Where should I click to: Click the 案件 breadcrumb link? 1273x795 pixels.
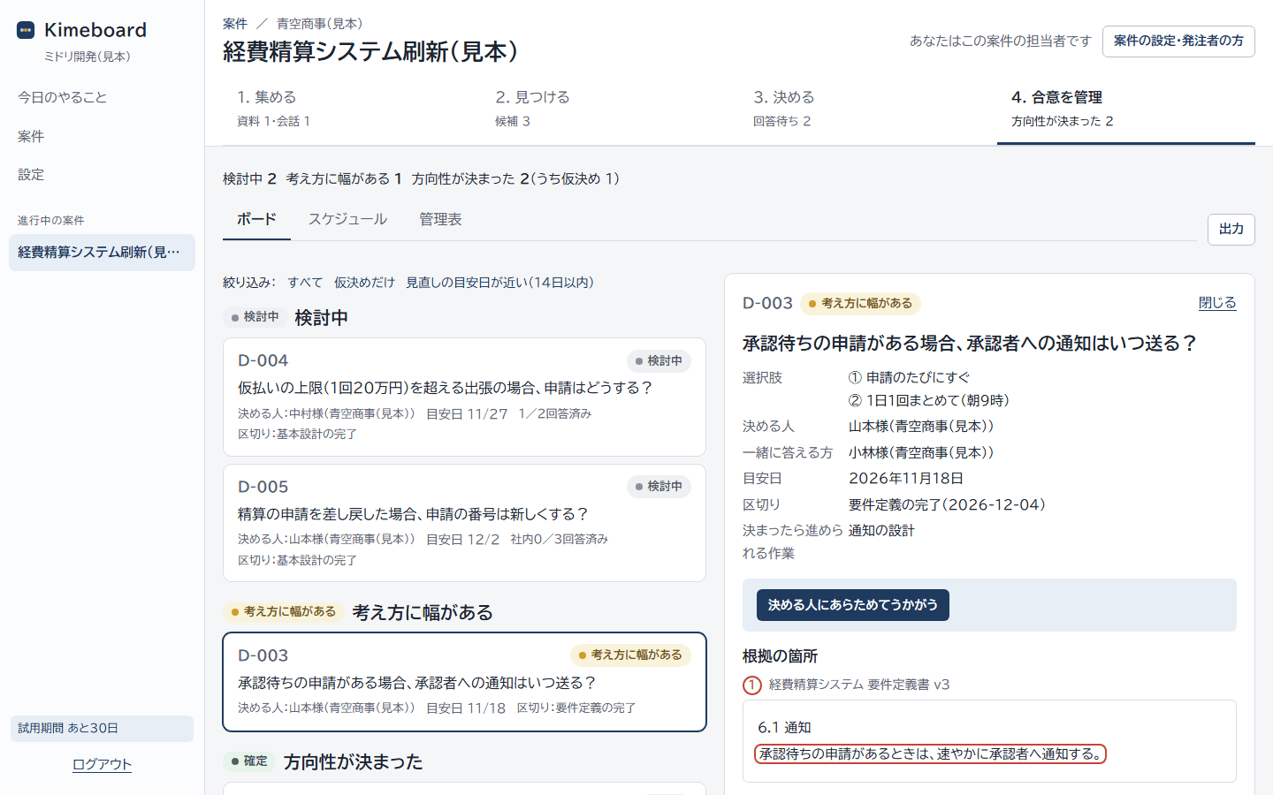coord(235,24)
